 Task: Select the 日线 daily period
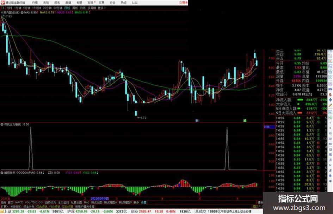[67, 8]
